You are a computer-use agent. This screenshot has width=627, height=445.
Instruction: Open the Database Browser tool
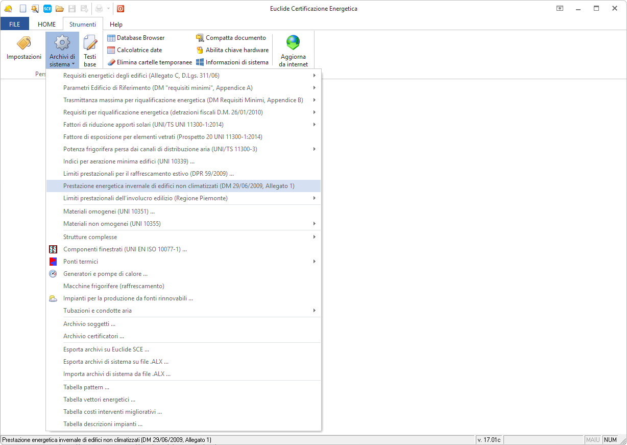(x=136, y=38)
